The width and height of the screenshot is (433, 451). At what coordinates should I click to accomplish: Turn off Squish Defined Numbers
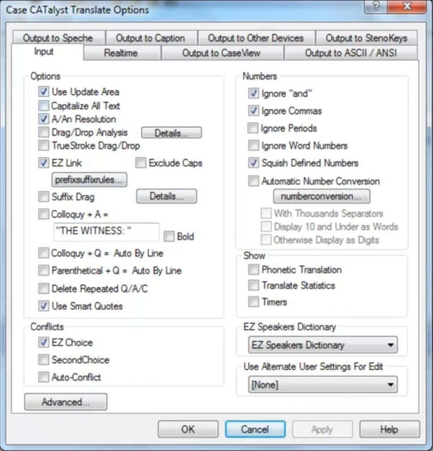(x=253, y=163)
